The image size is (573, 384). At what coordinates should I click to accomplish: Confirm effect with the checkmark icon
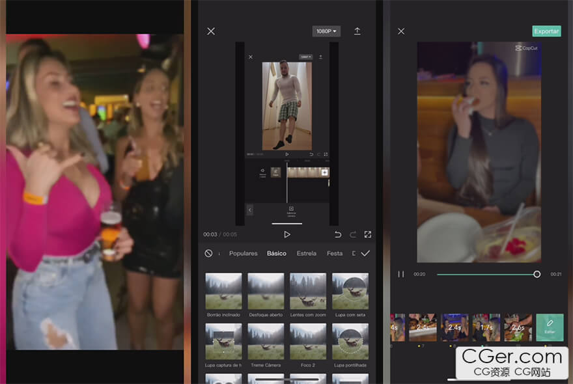[365, 254]
